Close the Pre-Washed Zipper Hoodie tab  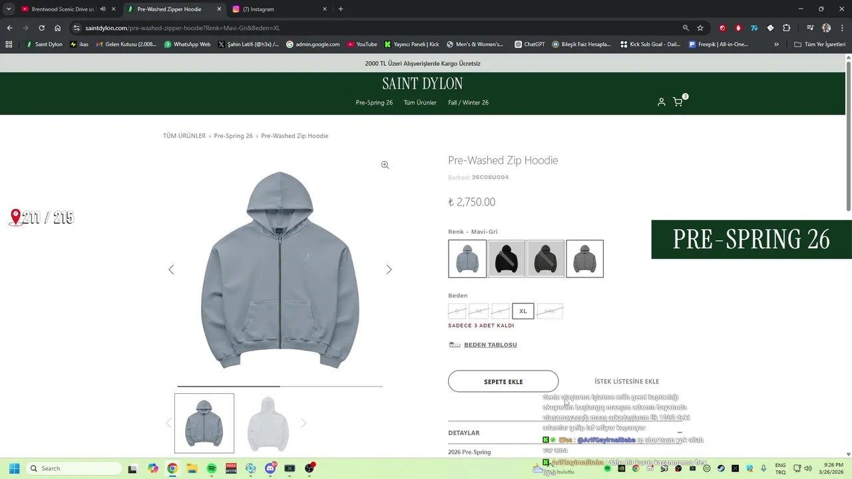tap(219, 9)
